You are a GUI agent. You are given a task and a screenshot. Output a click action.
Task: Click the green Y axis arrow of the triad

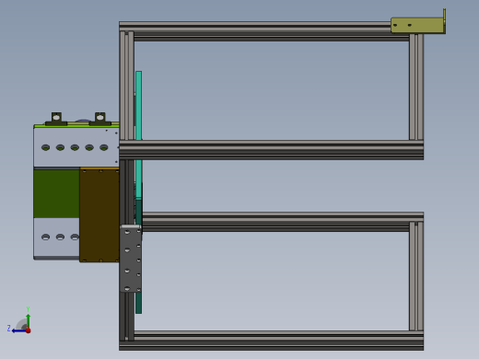pyautogui.click(x=29, y=320)
